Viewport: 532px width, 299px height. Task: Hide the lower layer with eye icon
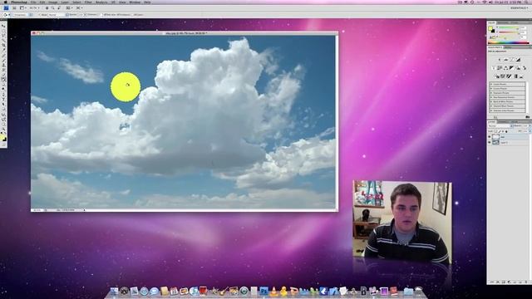(x=489, y=142)
